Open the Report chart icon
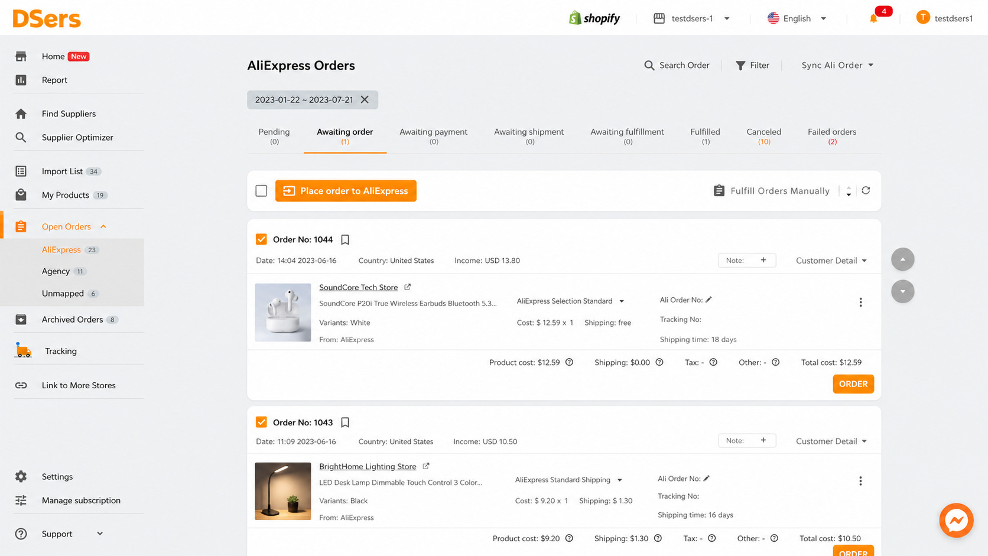The height and width of the screenshot is (556, 988). tap(21, 80)
